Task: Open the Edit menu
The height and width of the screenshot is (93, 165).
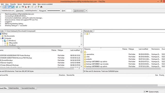Action: point(2,4)
